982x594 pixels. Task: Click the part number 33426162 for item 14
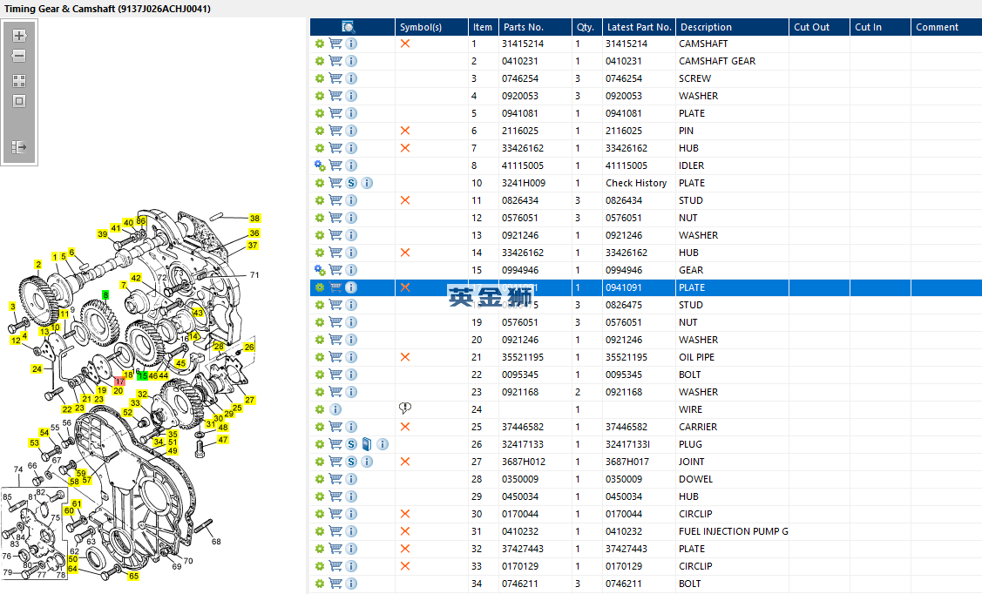coord(522,253)
